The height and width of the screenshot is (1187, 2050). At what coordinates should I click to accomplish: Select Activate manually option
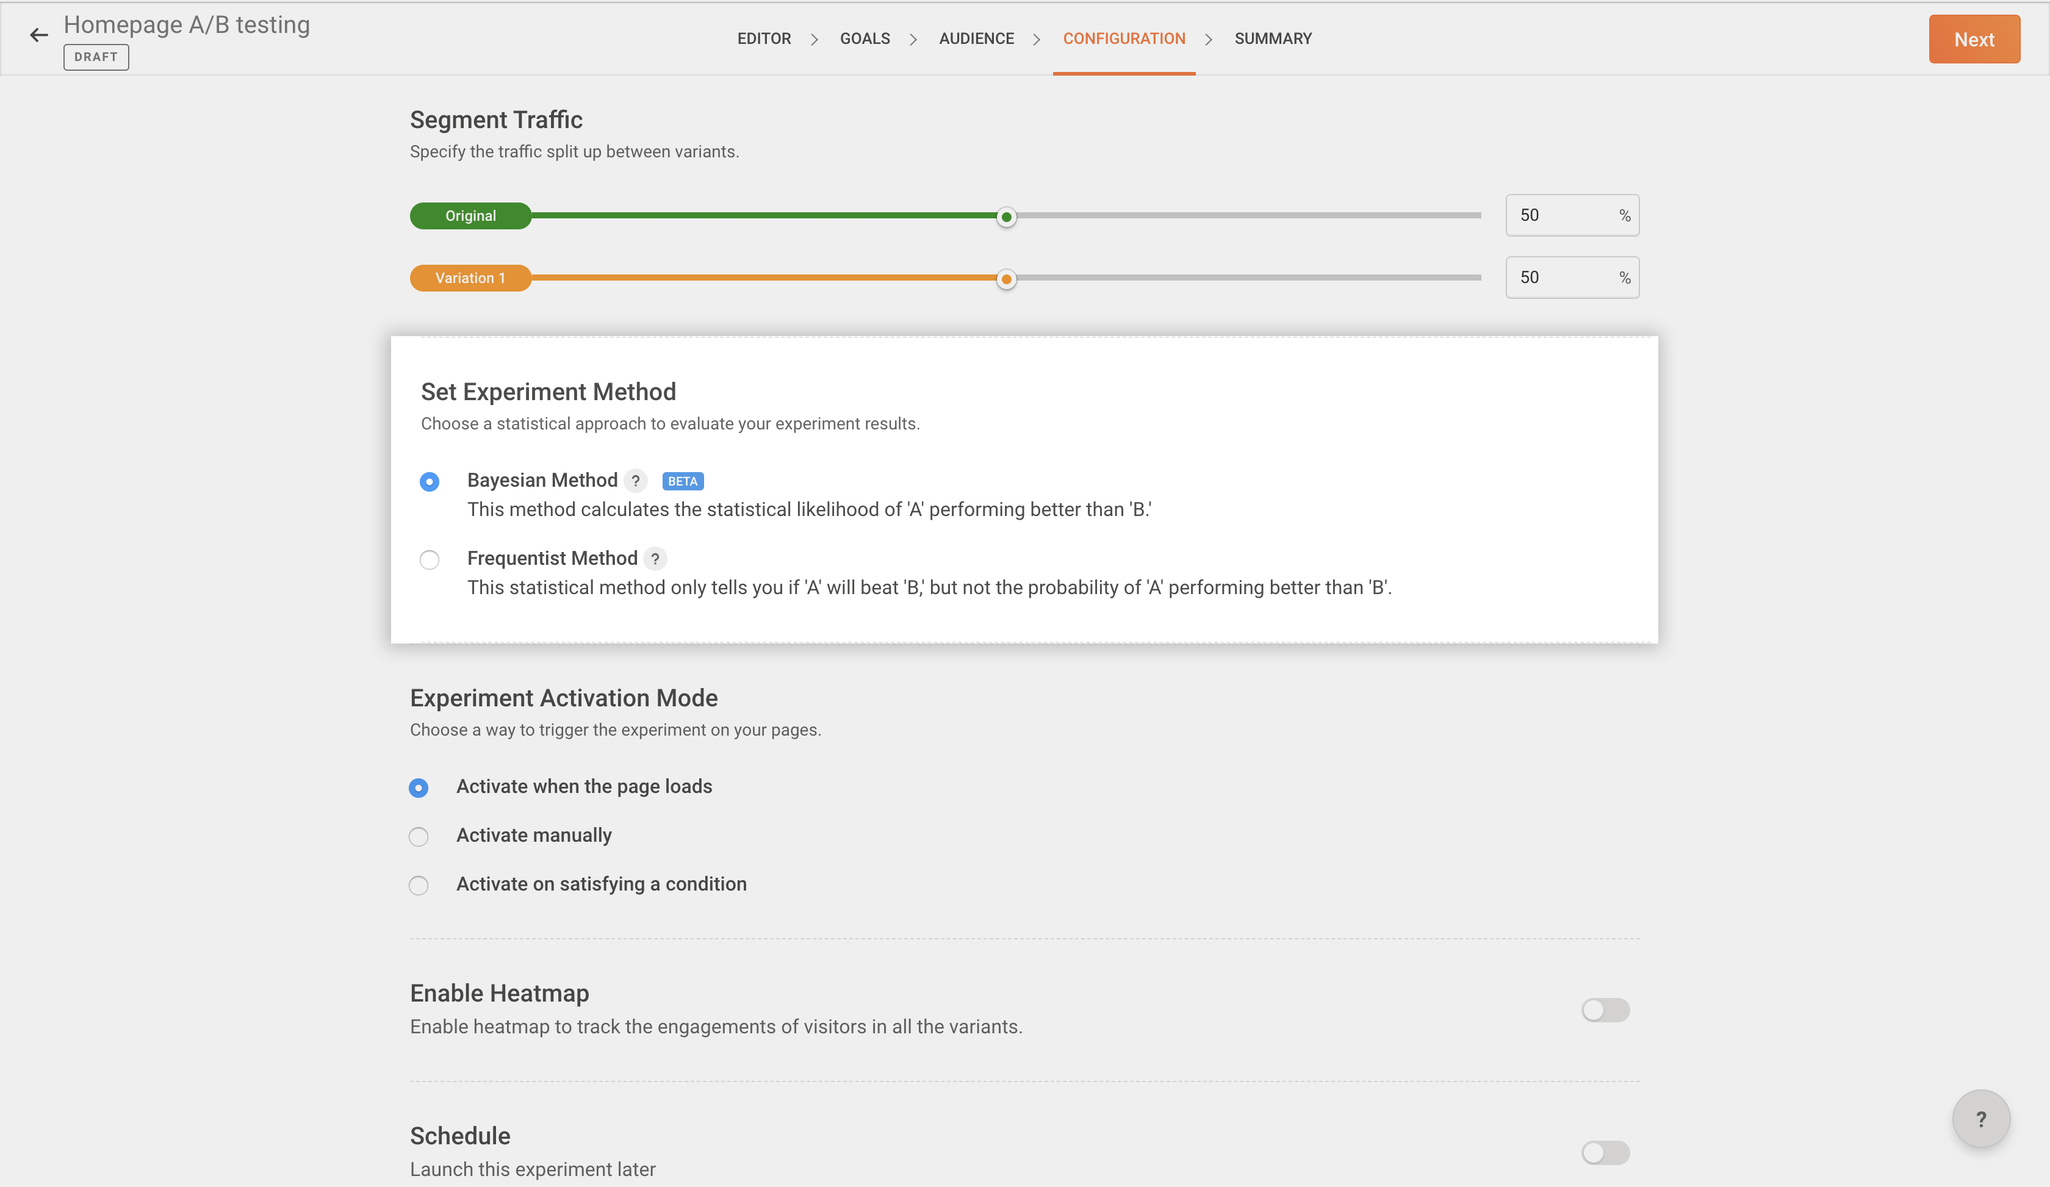click(x=419, y=837)
